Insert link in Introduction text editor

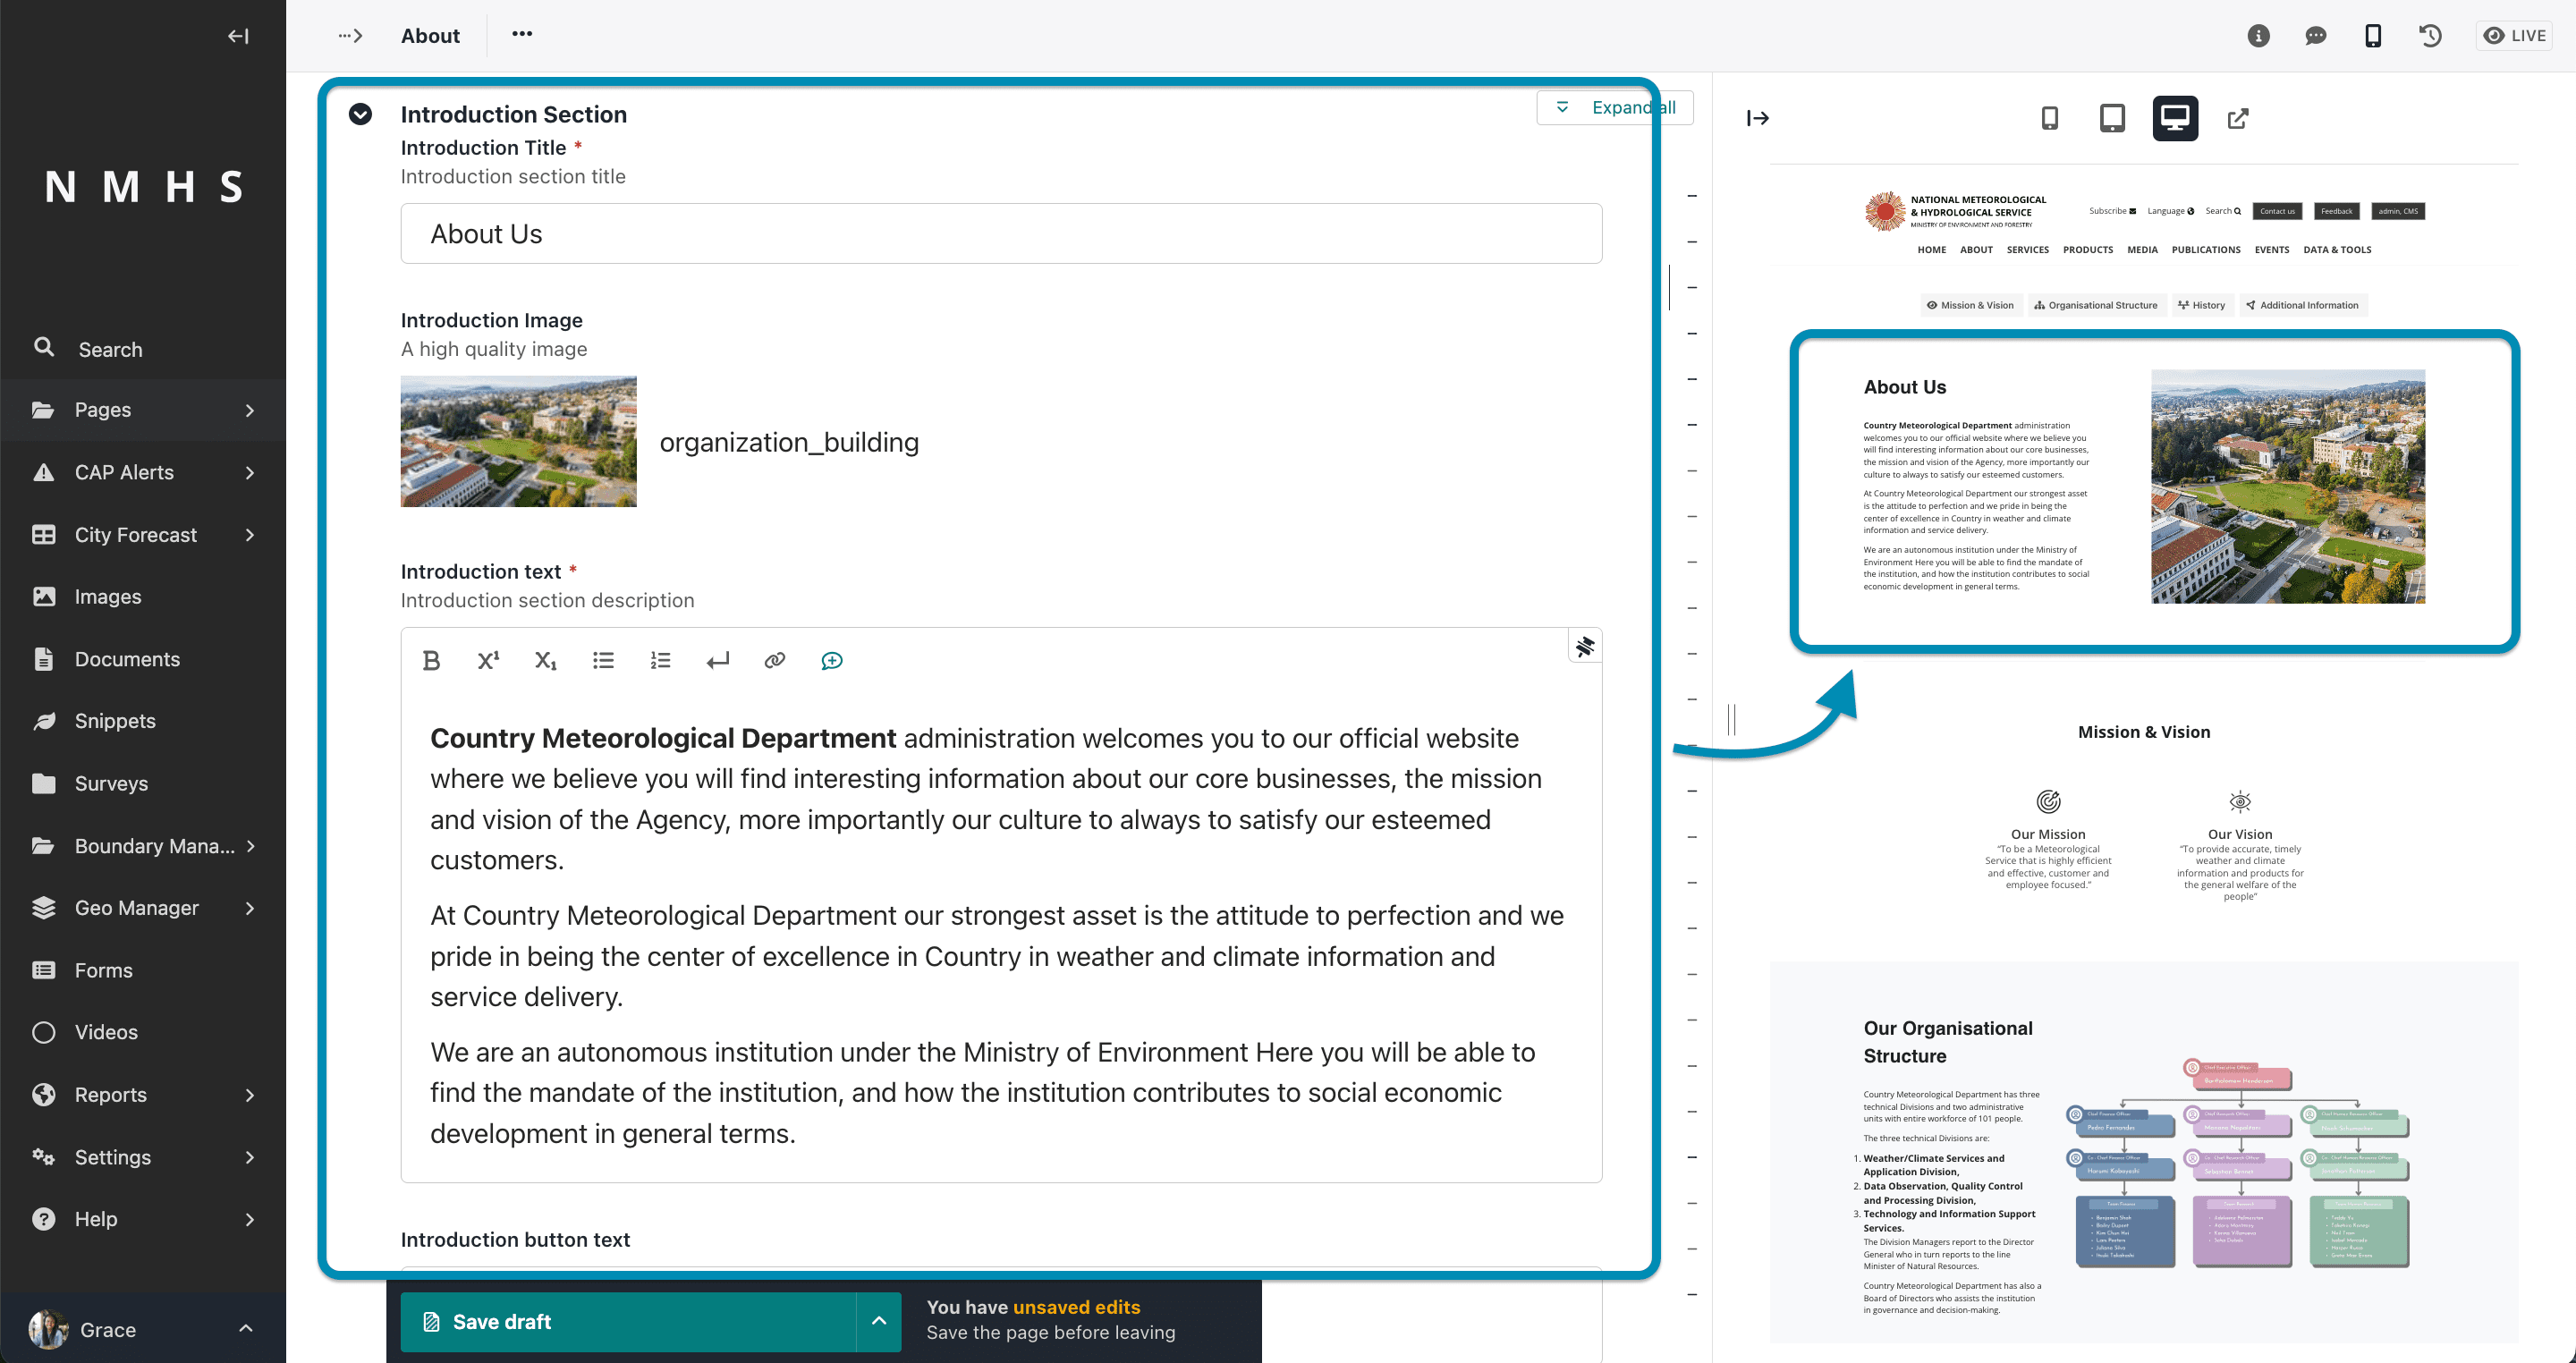click(775, 660)
